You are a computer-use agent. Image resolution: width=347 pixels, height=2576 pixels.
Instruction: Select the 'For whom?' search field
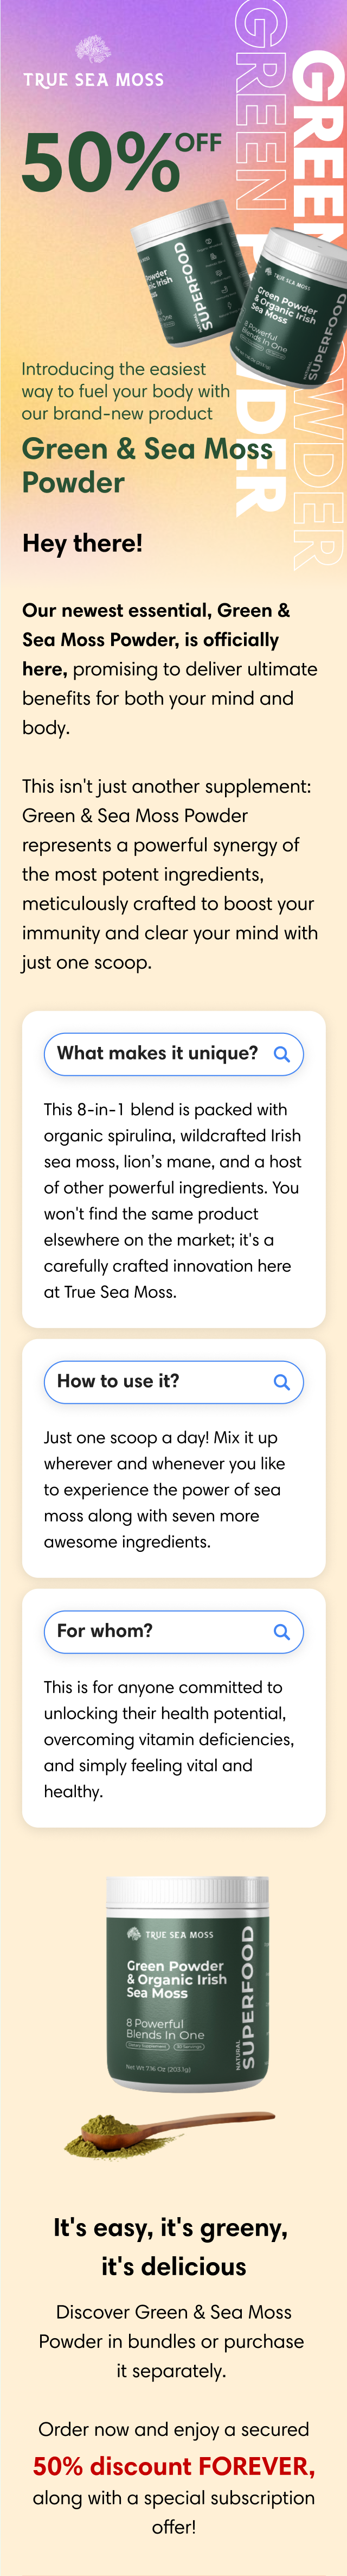[173, 1632]
